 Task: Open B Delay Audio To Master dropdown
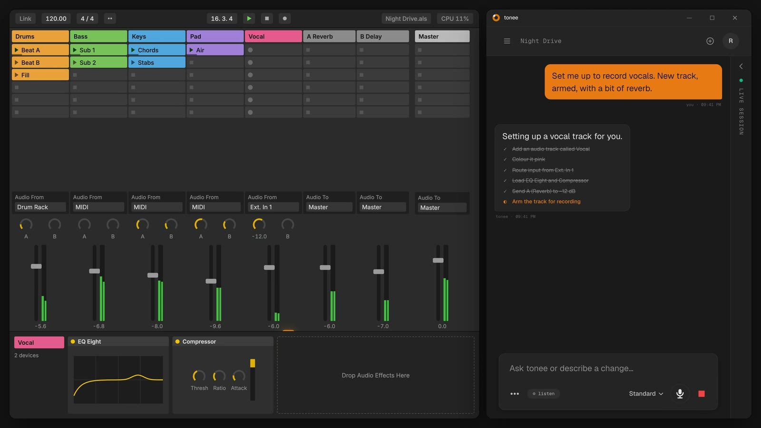[383, 207]
